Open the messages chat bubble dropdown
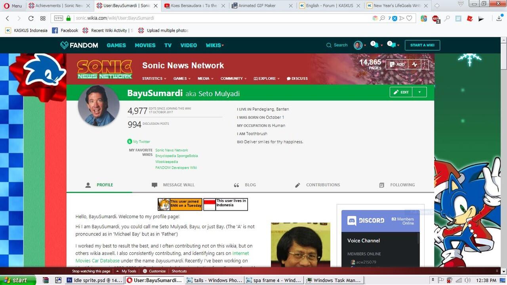The image size is (507, 285). (393, 45)
